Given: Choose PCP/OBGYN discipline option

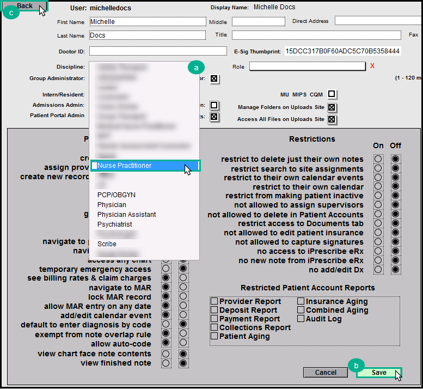Looking at the screenshot, I should point(116,195).
